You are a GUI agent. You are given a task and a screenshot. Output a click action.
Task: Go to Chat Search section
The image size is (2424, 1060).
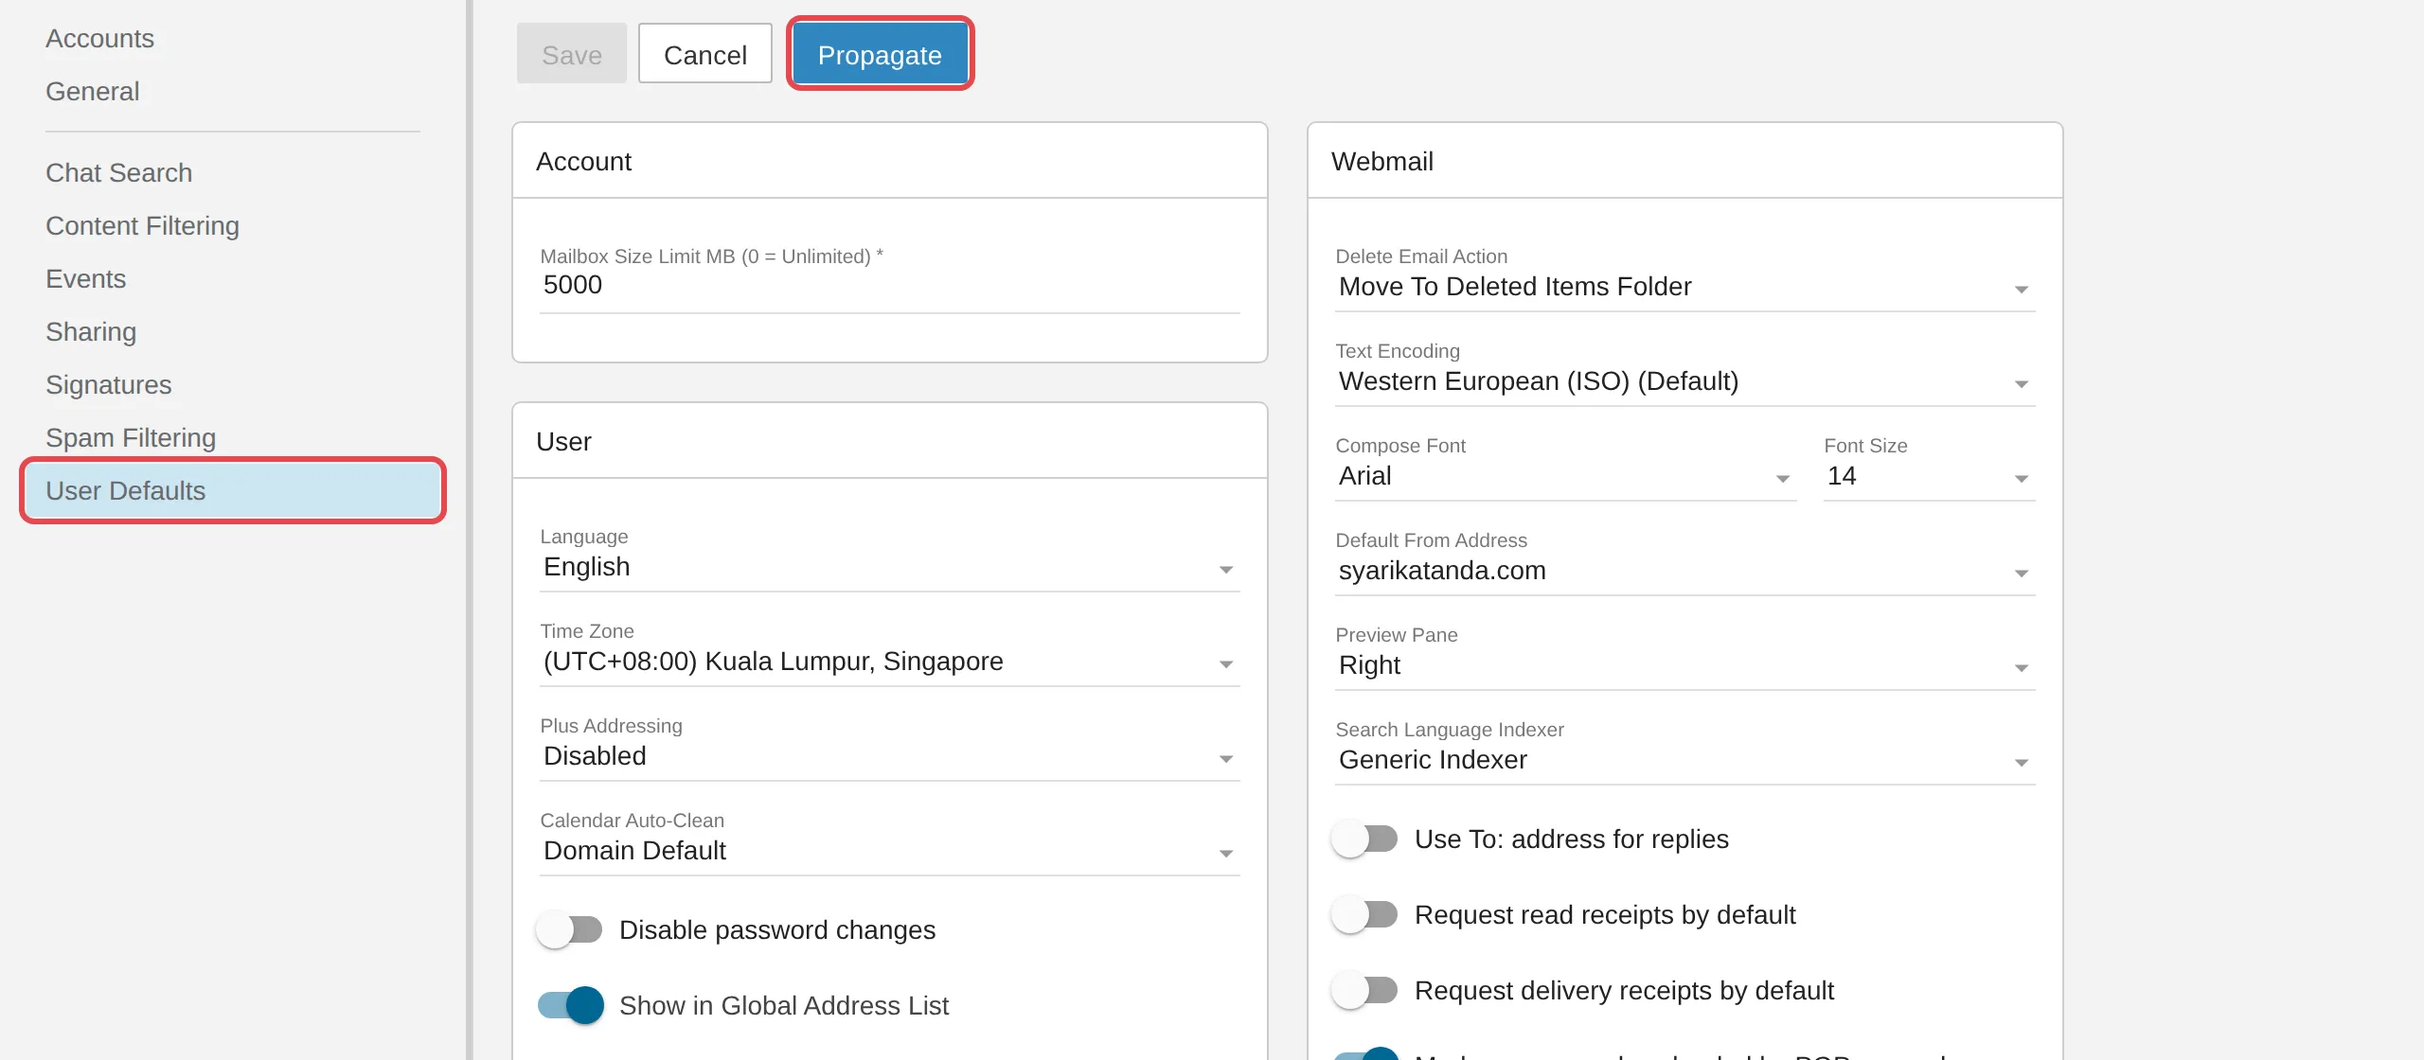pyautogui.click(x=119, y=173)
